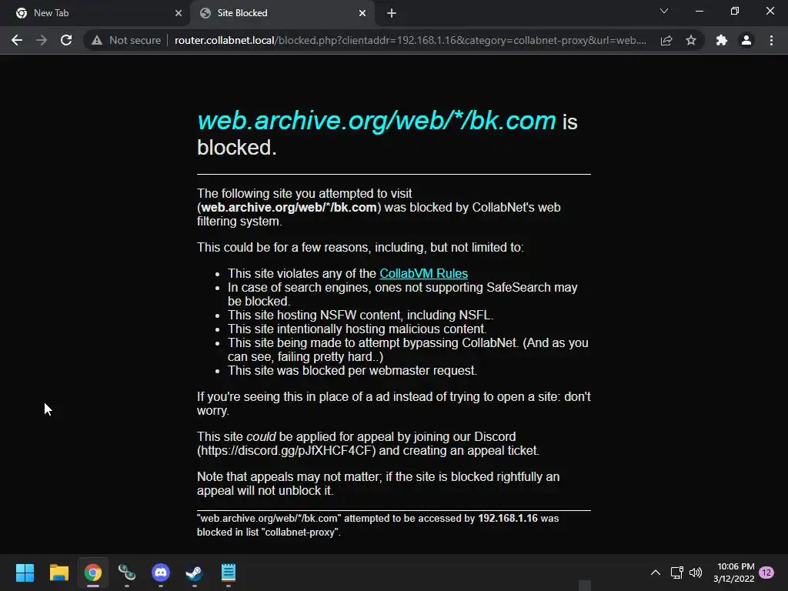Open the Not secure site info warning

point(125,40)
